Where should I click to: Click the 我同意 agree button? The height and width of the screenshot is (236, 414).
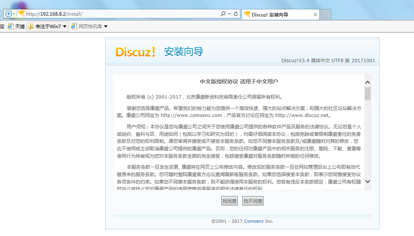tap(229, 201)
